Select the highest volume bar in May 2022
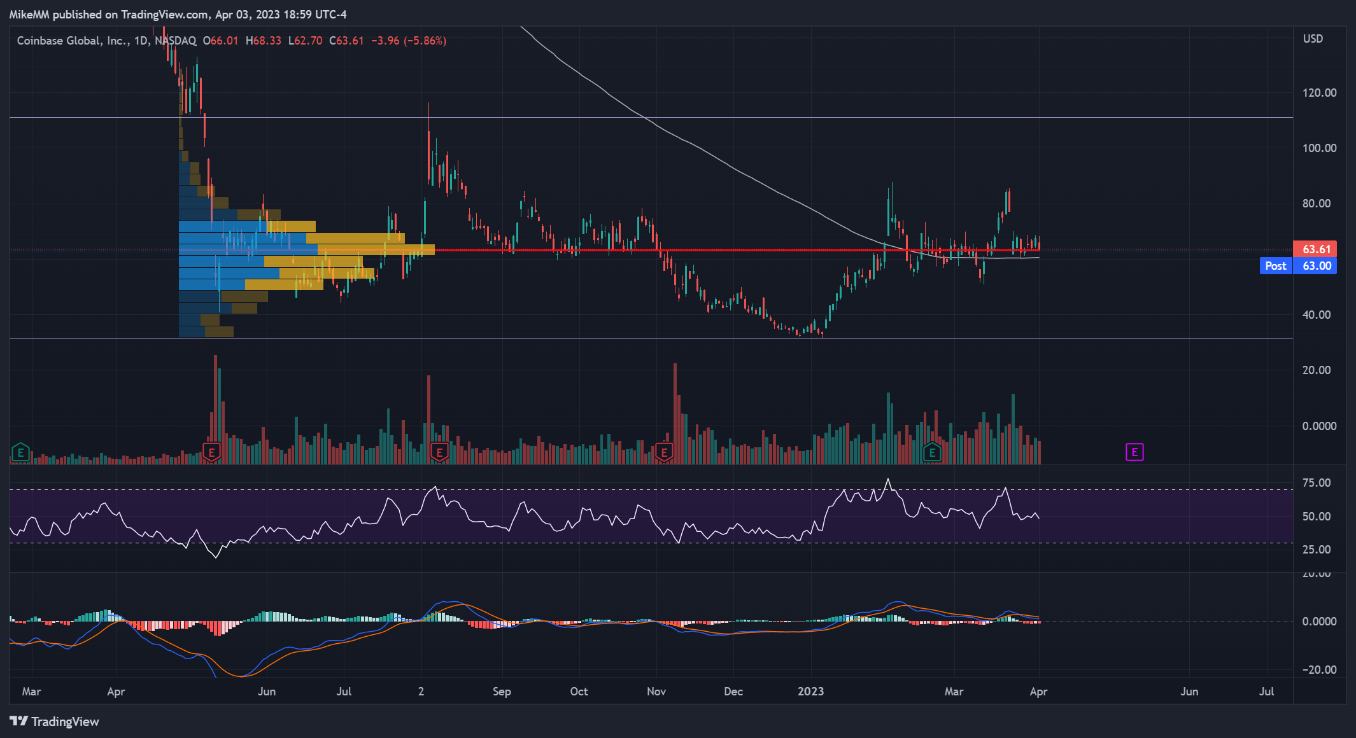This screenshot has width=1356, height=738. 215,410
